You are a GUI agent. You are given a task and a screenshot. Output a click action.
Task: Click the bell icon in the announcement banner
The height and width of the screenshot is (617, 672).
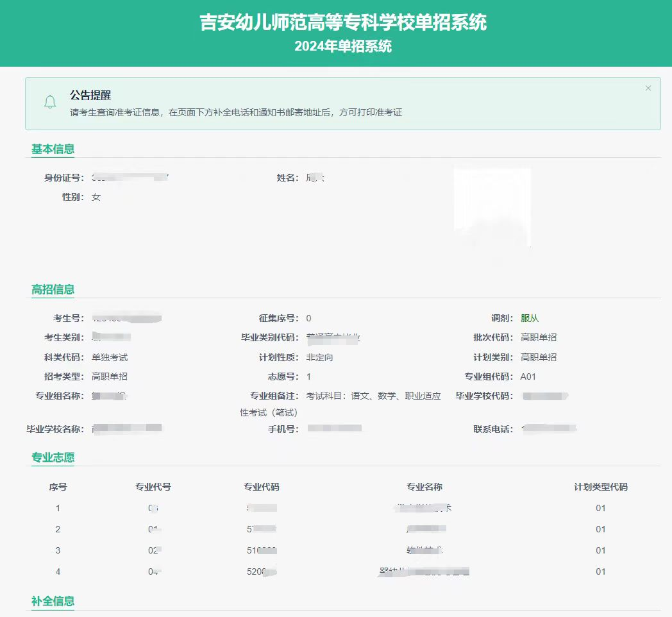(x=50, y=103)
